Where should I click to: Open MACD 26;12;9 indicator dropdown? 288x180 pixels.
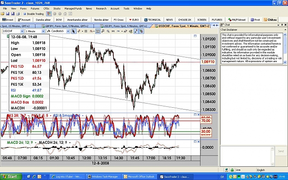[35, 143]
